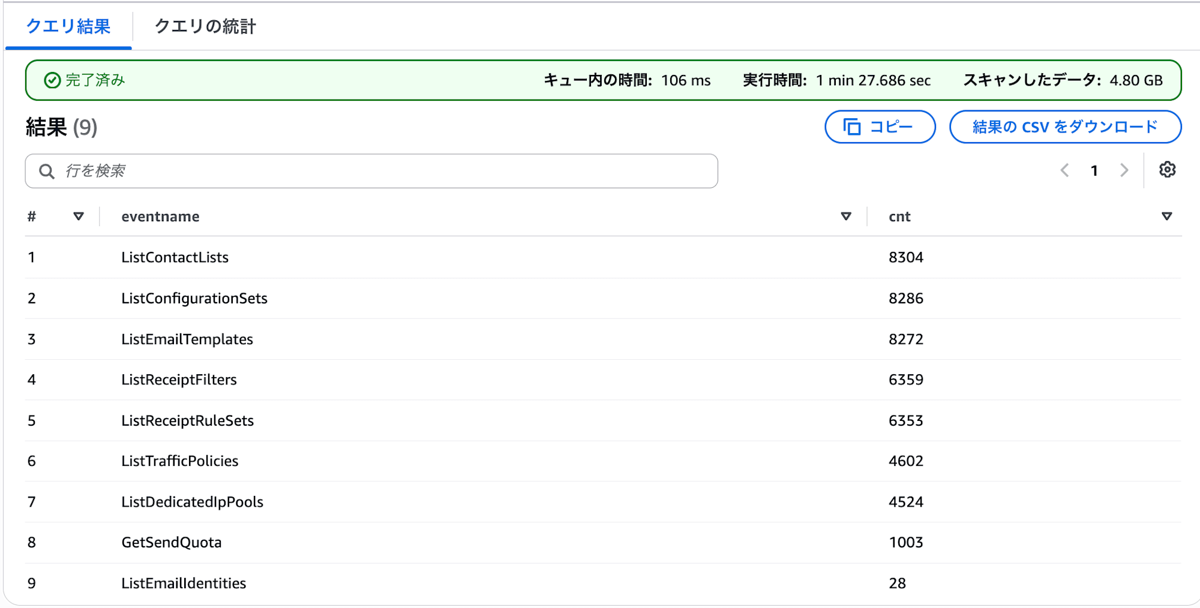Sort by the # column arrow
This screenshot has height=608, width=1200.
point(79,216)
